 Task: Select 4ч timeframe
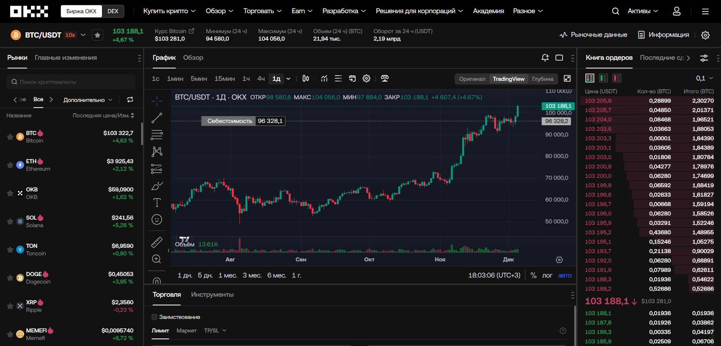tap(261, 79)
